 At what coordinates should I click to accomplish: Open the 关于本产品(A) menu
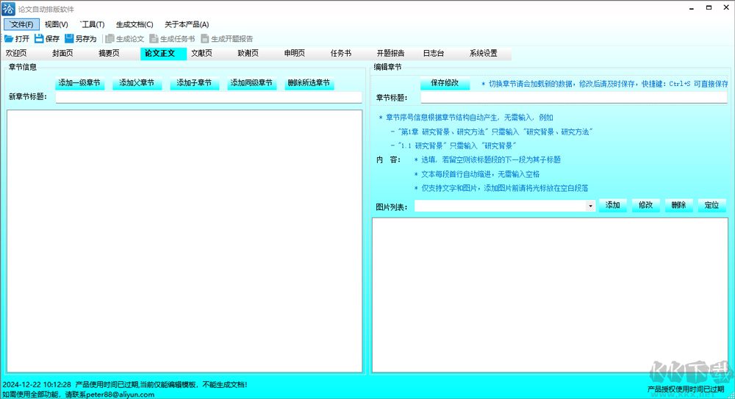(x=187, y=24)
